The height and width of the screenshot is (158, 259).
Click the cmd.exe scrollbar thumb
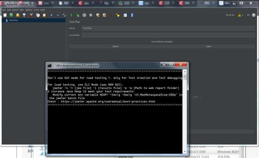pos(185,77)
